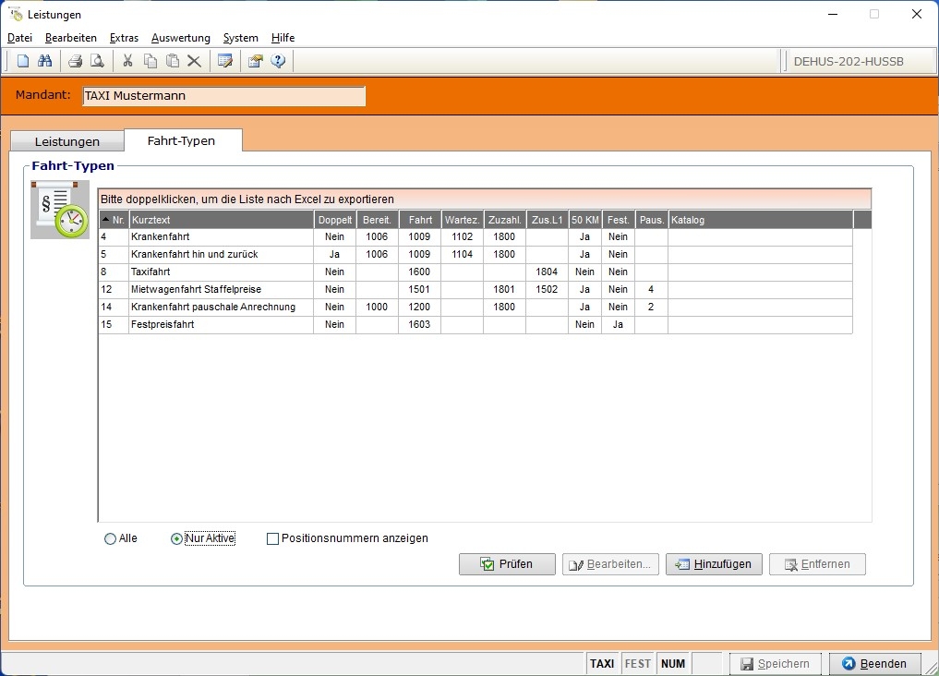Click the Speichern button
The image size is (939, 676).
tap(776, 663)
